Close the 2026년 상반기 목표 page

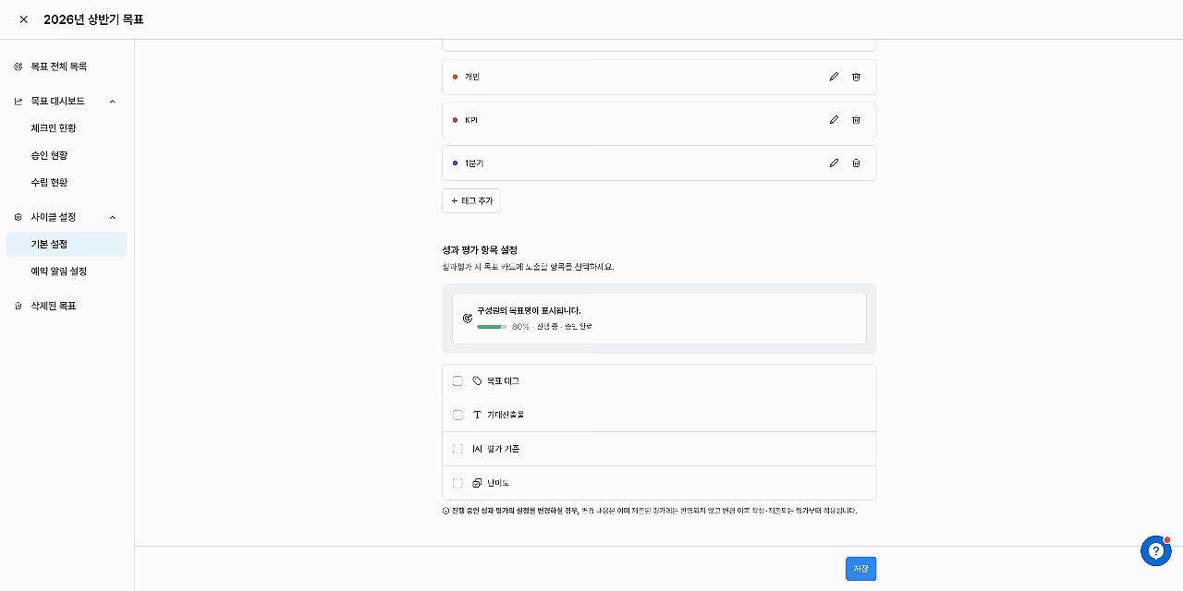(x=24, y=19)
